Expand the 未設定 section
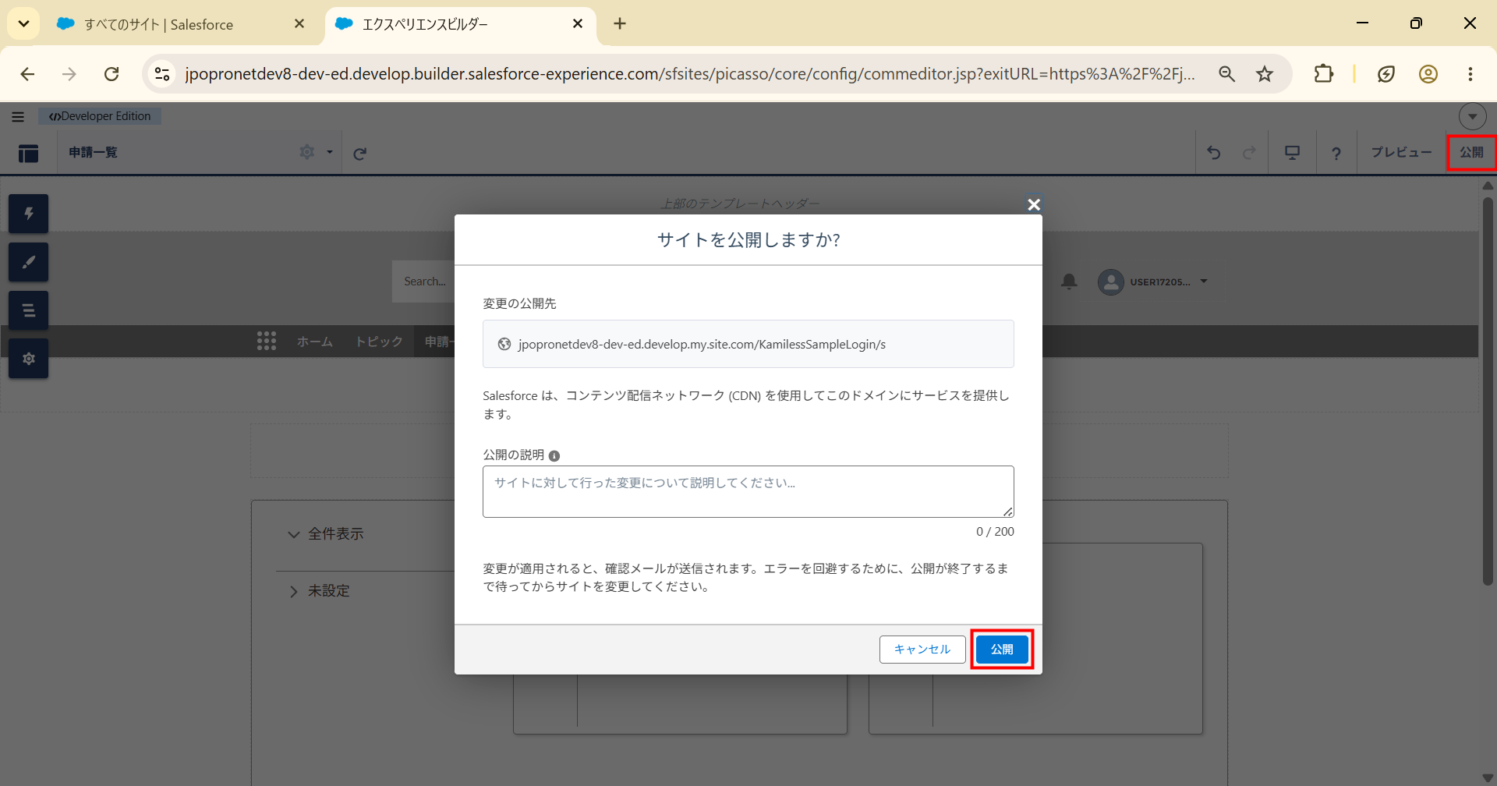This screenshot has height=786, width=1497. coord(294,592)
